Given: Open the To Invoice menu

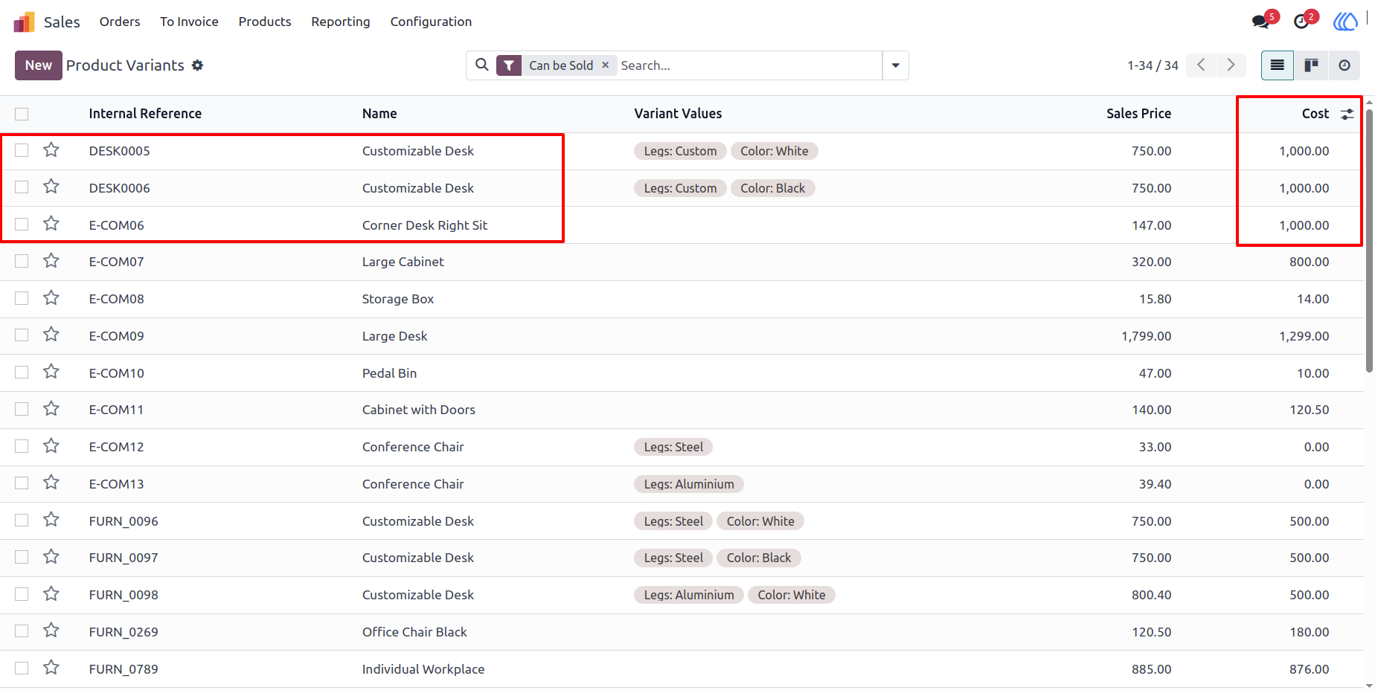Looking at the screenshot, I should (189, 22).
